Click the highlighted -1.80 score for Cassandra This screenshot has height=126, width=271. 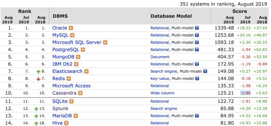tap(245, 93)
